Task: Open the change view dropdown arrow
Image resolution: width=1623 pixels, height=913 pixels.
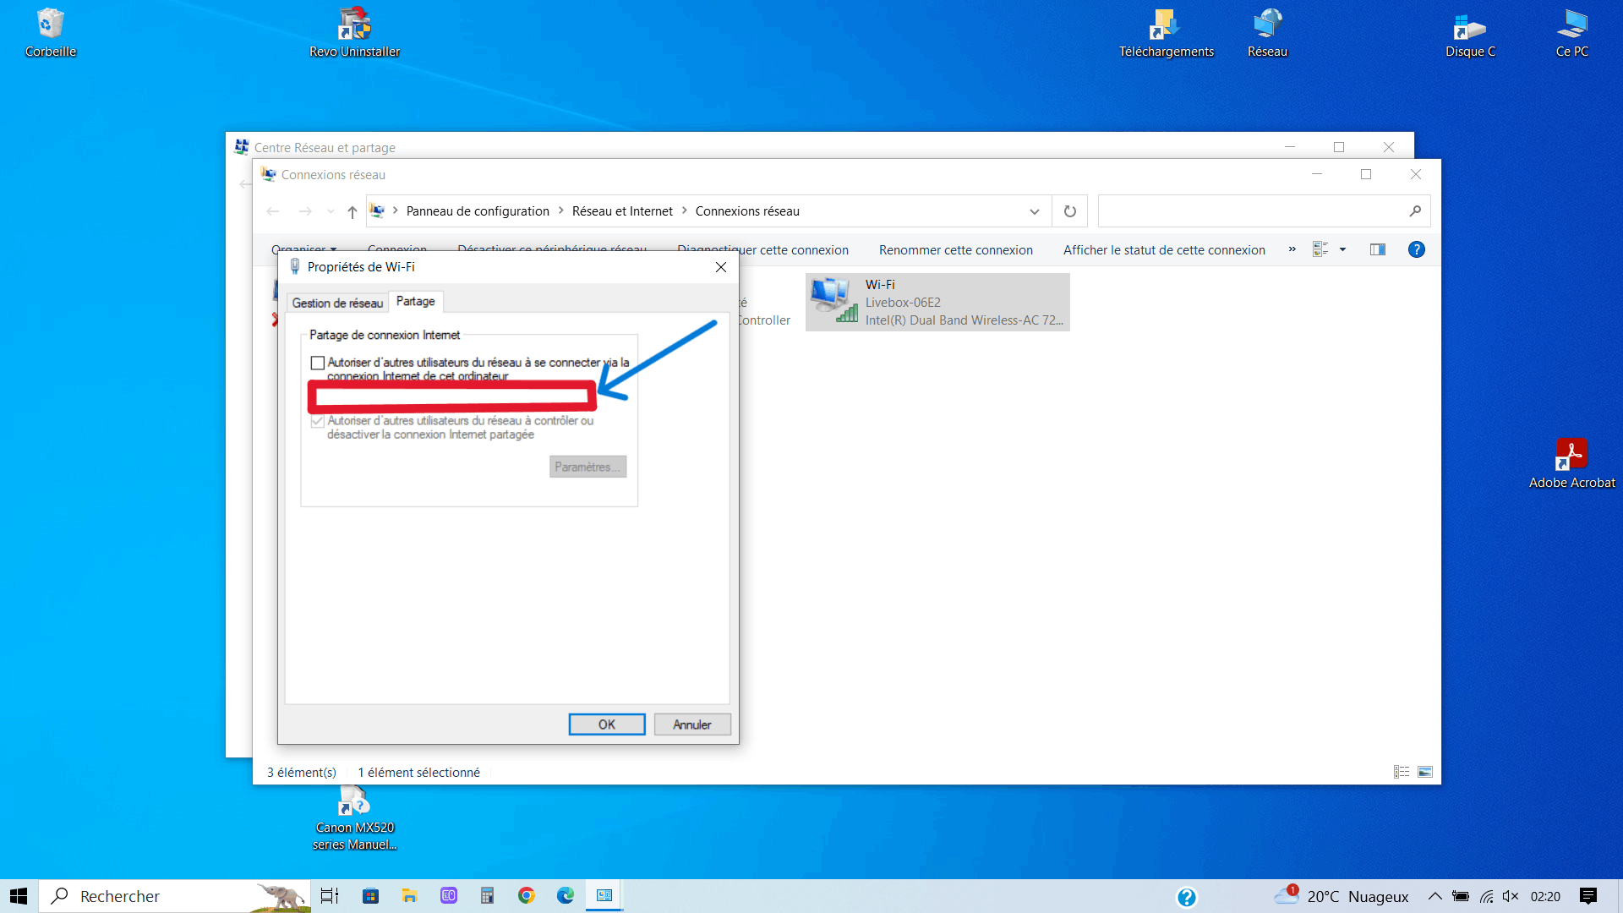Action: [1342, 249]
